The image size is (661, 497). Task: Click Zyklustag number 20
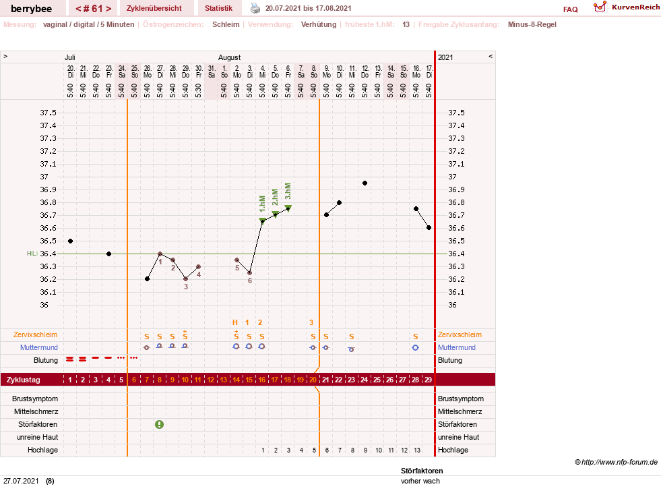pos(313,380)
